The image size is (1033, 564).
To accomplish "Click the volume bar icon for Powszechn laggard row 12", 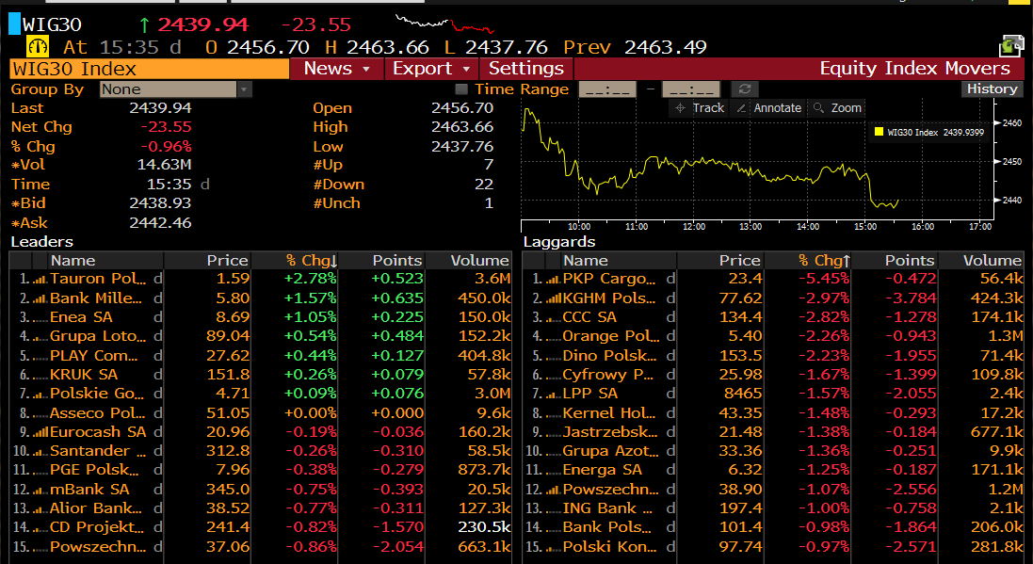I will point(553,490).
